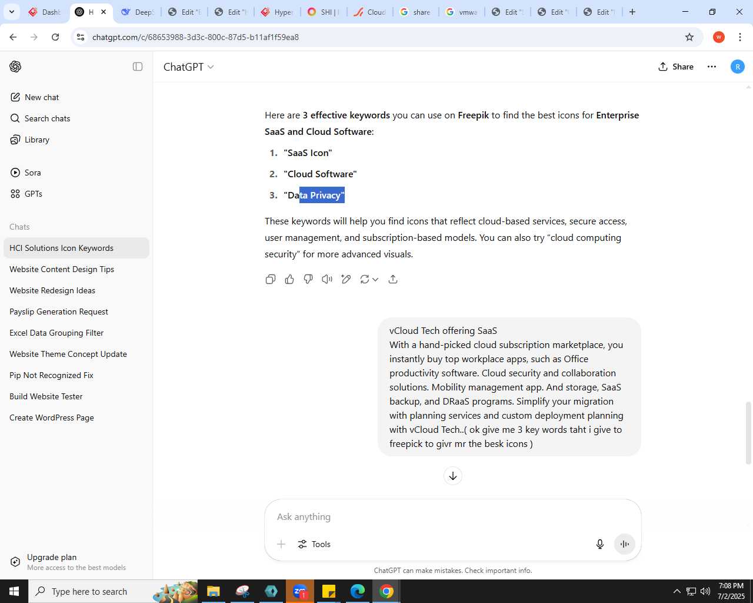Open Website Content Design Tips chat
The width and height of the screenshot is (753, 603).
point(76,269)
